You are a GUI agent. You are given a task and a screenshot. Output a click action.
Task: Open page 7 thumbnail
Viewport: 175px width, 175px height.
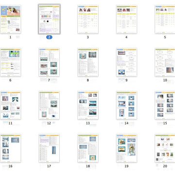[x=49, y=62]
